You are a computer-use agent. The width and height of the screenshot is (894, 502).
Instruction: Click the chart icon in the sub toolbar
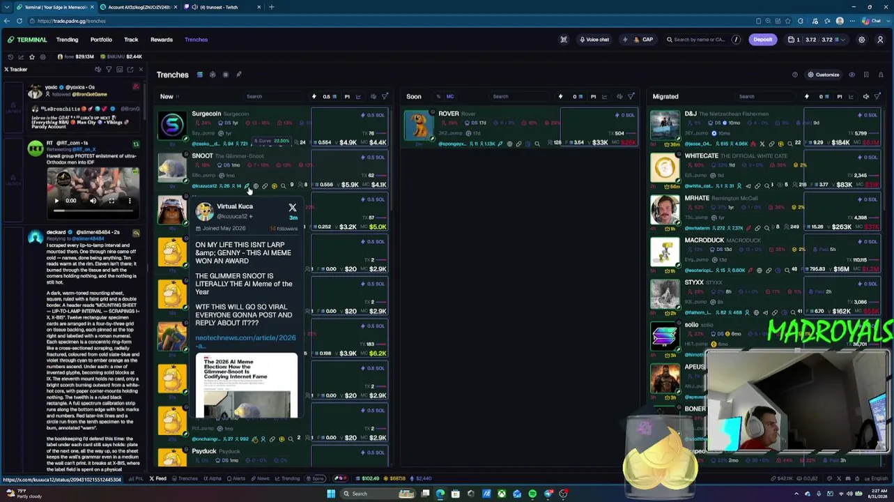pyautogui.click(x=21, y=56)
